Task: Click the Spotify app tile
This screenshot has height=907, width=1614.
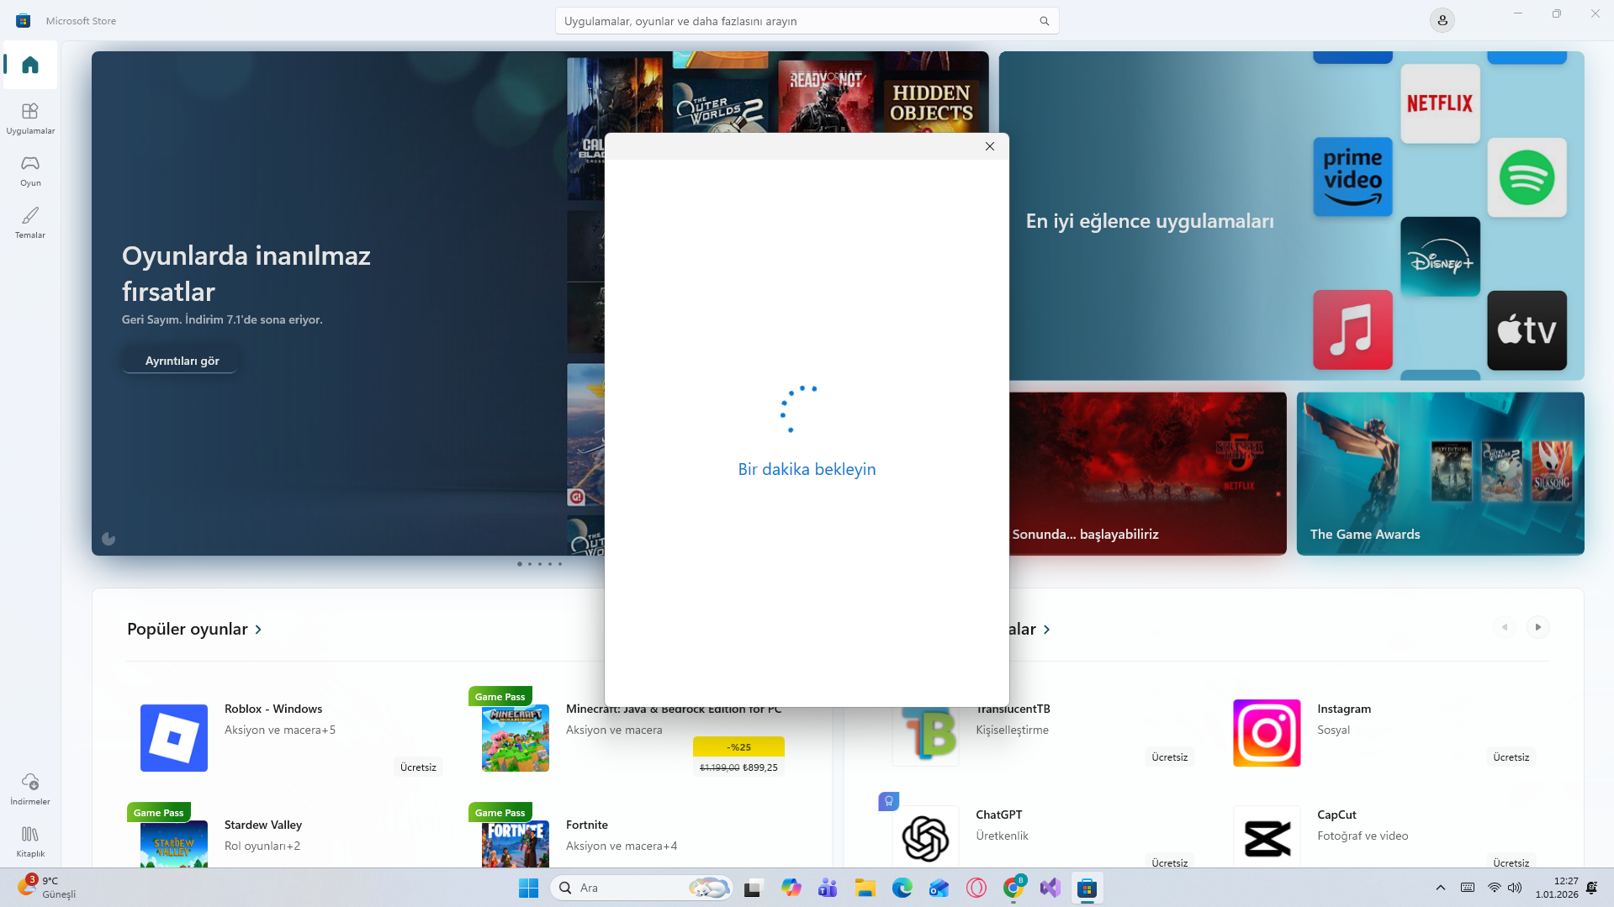Action: (1527, 177)
